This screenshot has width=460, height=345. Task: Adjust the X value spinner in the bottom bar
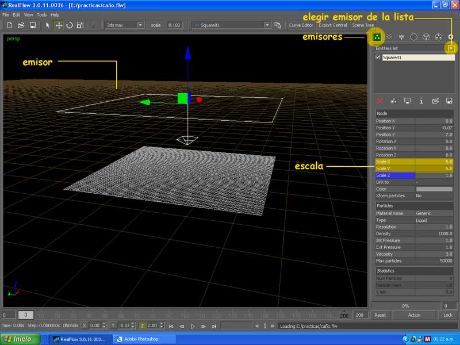pyautogui.click(x=104, y=325)
